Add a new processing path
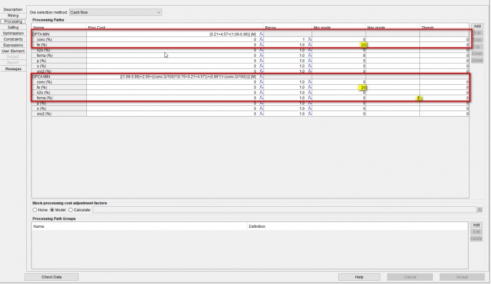Image resolution: width=491 pixels, height=284 pixels. pyautogui.click(x=477, y=26)
